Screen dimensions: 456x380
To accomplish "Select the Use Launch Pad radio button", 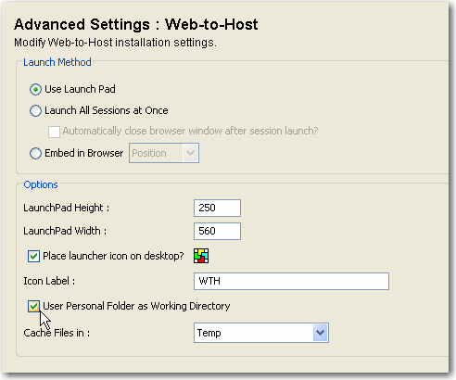I will point(35,90).
